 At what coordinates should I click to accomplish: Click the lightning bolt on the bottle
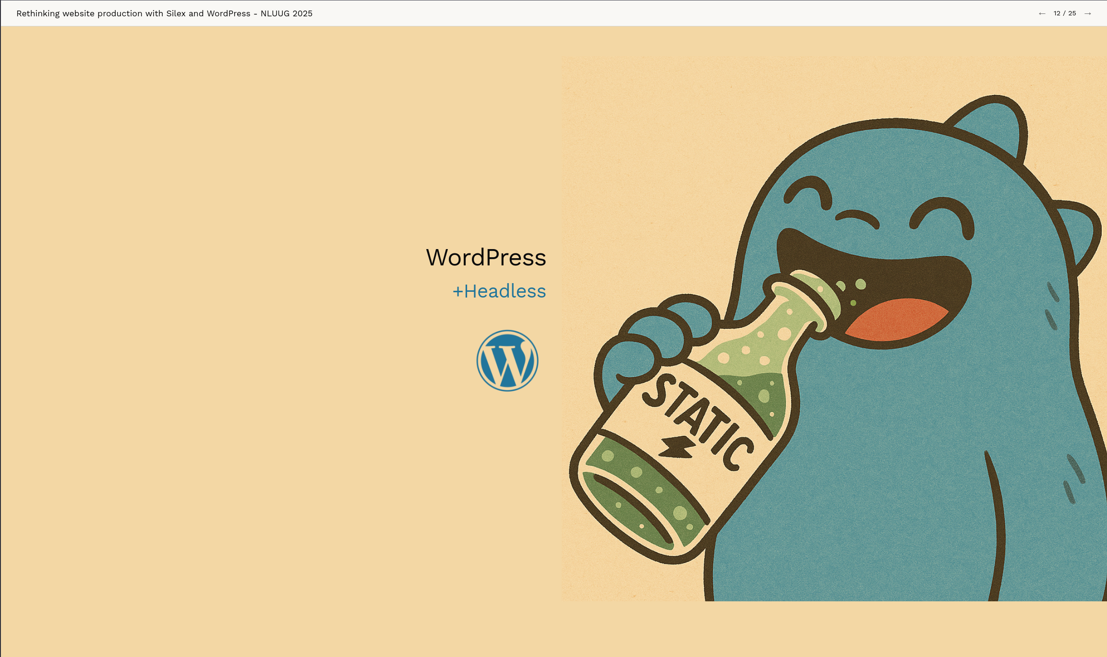click(676, 448)
